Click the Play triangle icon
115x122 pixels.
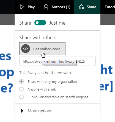(x=22, y=7)
